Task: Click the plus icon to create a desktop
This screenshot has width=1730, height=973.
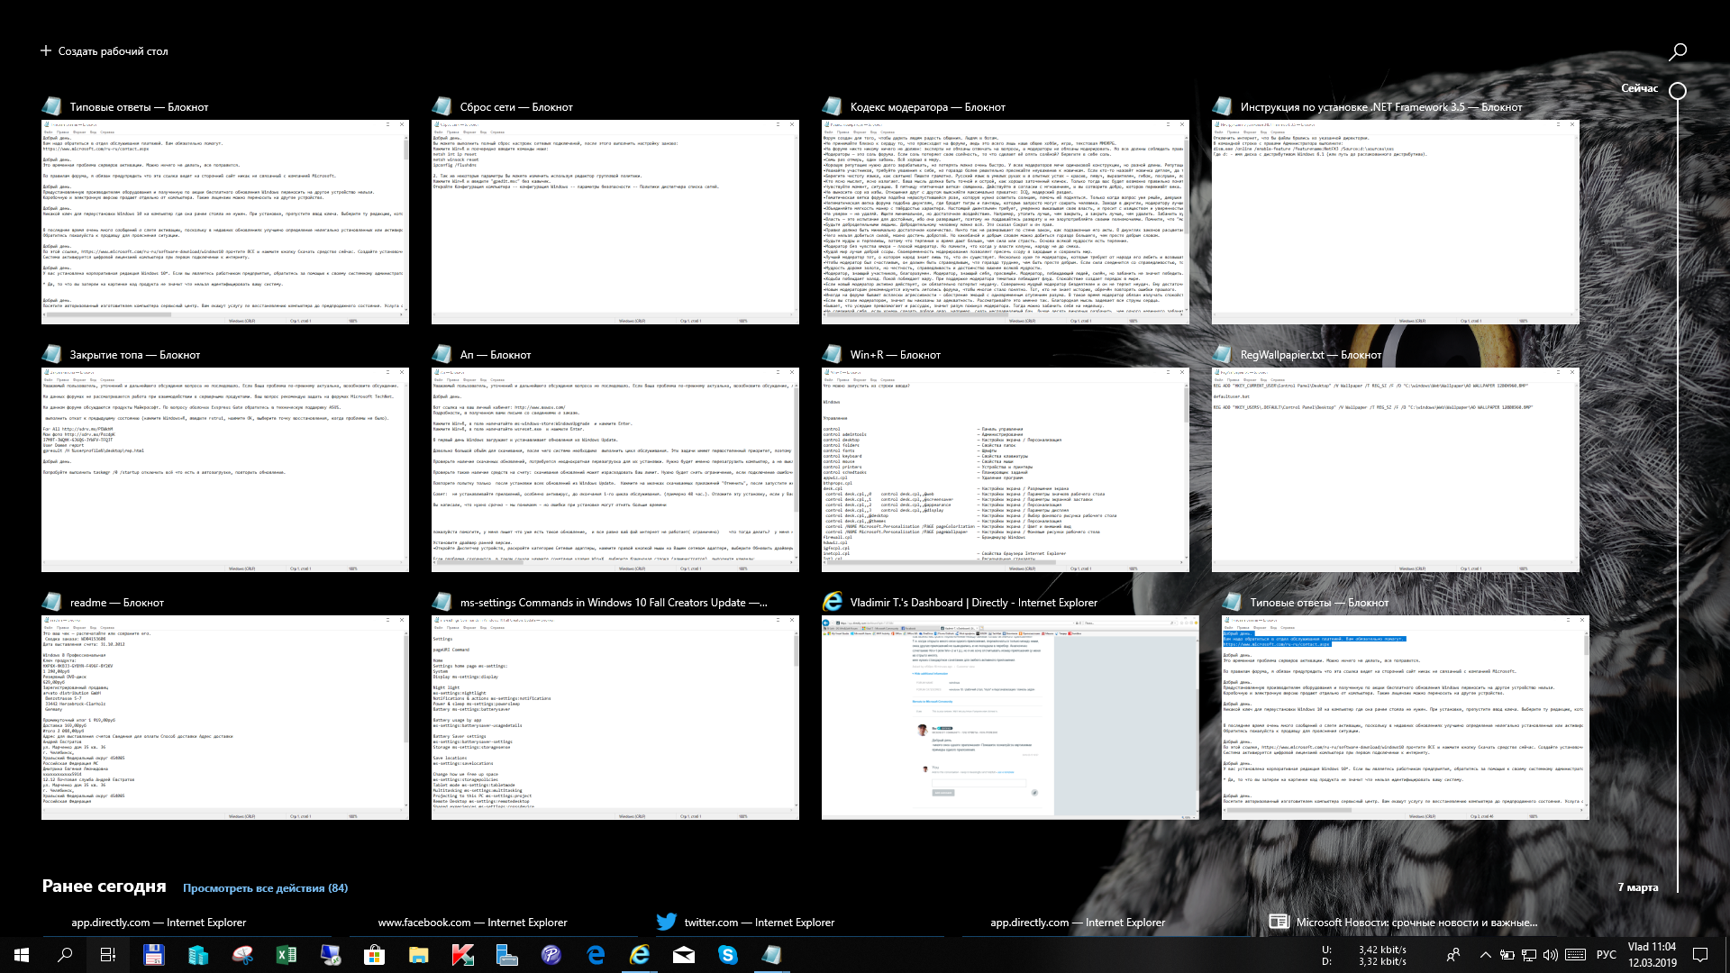Action: coord(46,51)
